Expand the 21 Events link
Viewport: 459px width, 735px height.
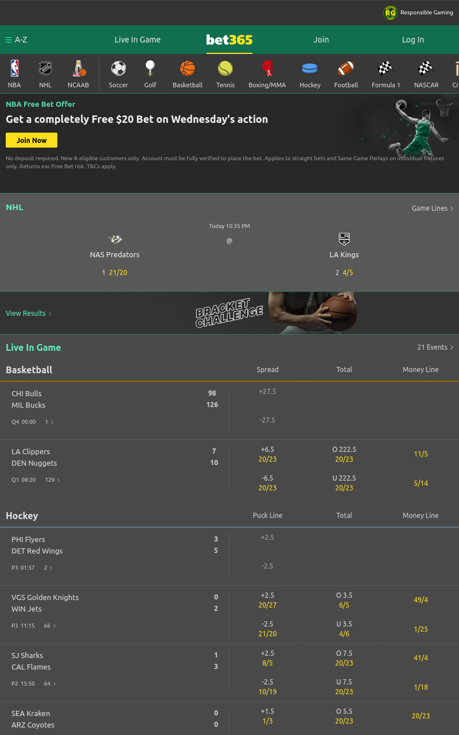435,347
